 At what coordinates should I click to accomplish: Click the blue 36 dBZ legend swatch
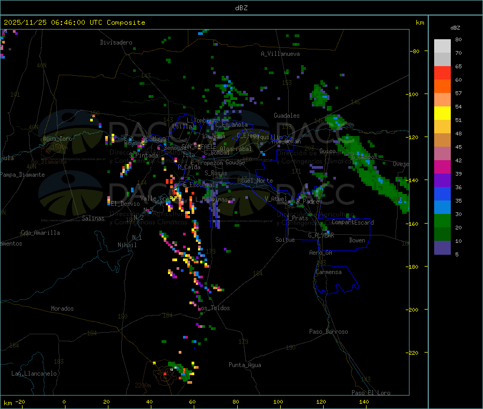pos(442,193)
